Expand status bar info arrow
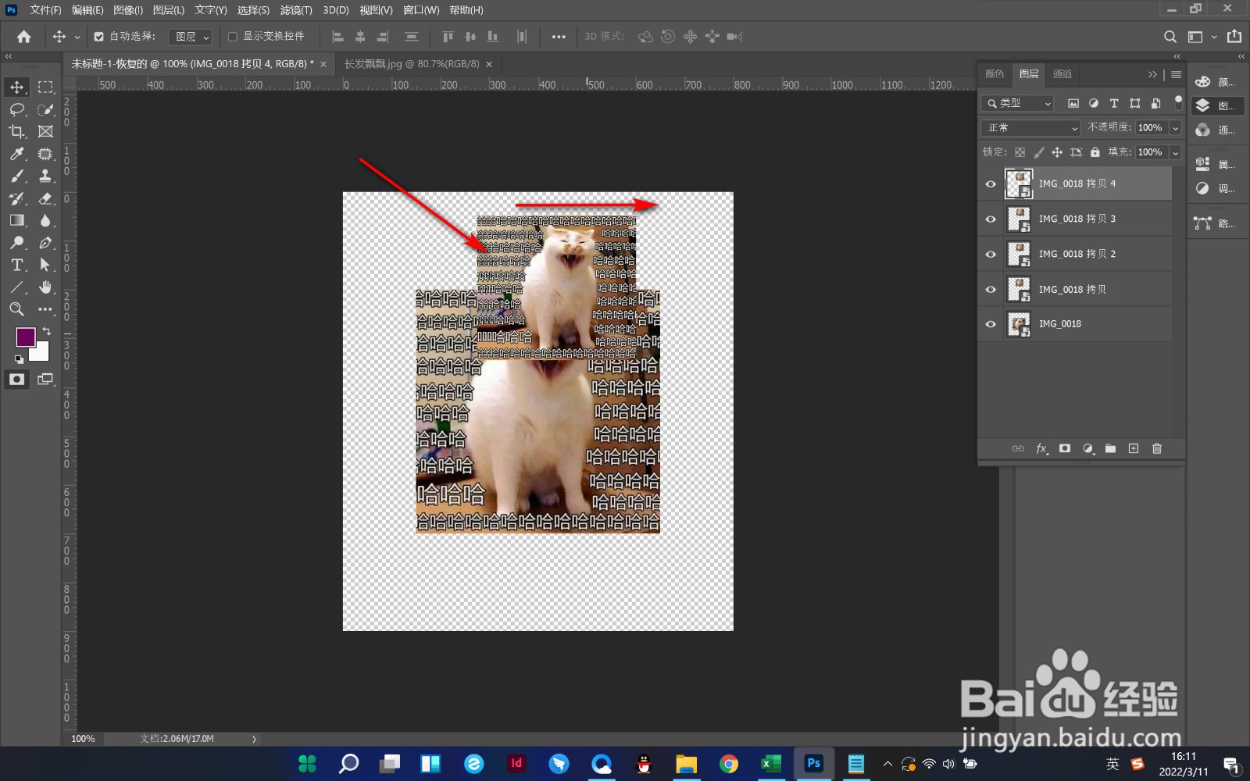Viewport: 1250px width, 781px height. click(254, 739)
